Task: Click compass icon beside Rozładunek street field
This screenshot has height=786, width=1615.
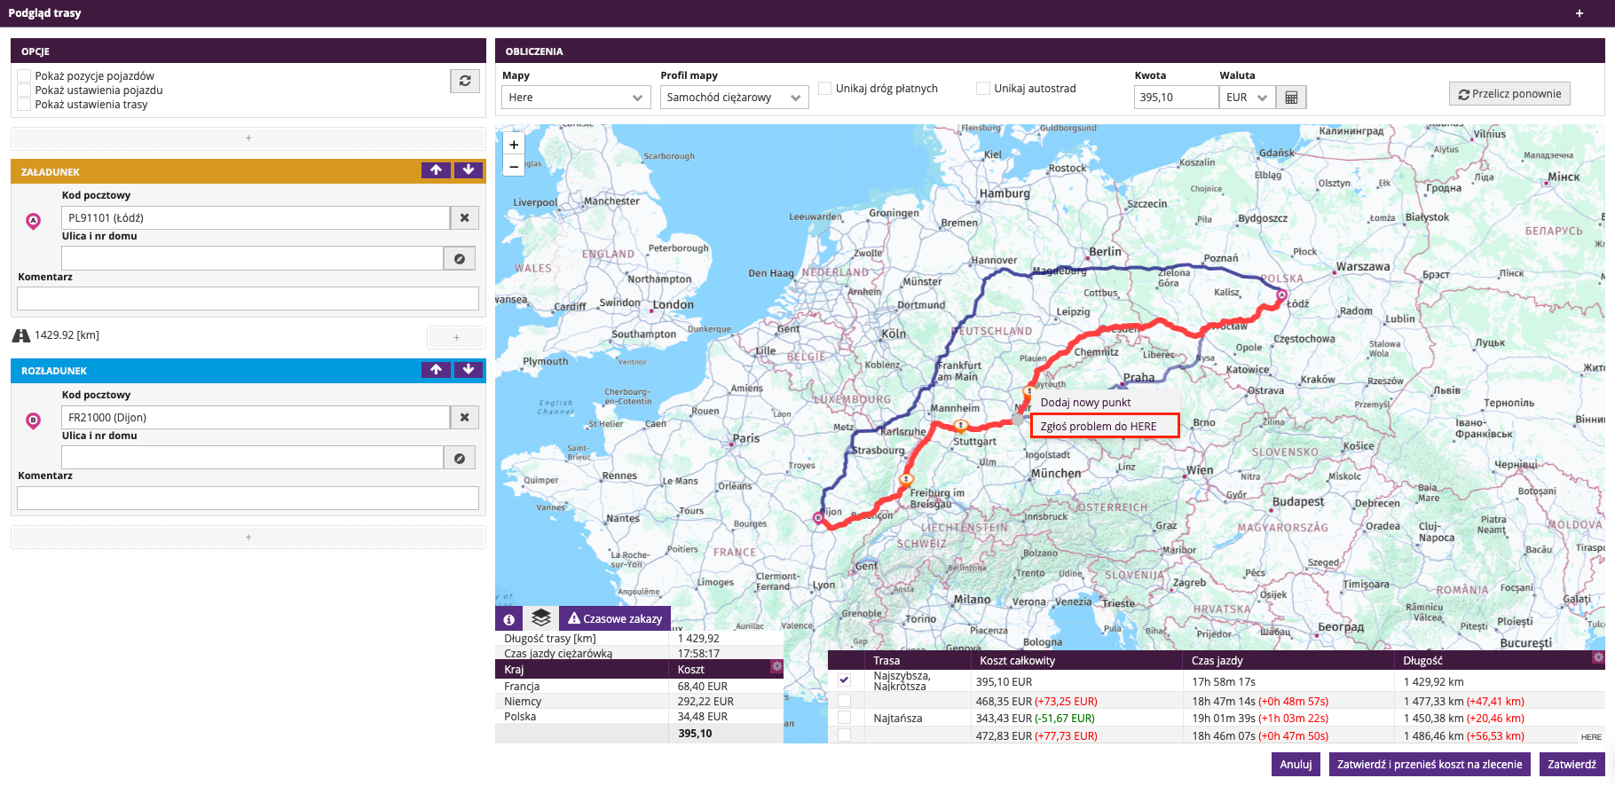Action: click(460, 458)
